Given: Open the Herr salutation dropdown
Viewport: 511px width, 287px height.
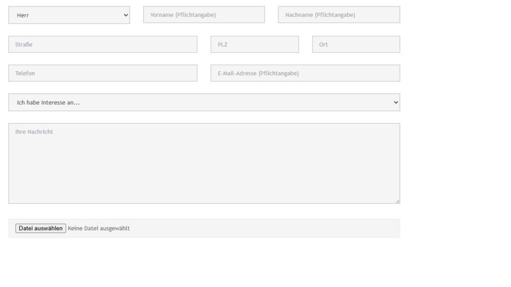Looking at the screenshot, I should pyautogui.click(x=69, y=15).
